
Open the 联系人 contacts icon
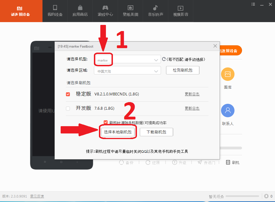point(227,111)
